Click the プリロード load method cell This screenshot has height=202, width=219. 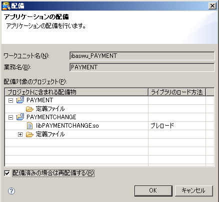(x=177, y=126)
